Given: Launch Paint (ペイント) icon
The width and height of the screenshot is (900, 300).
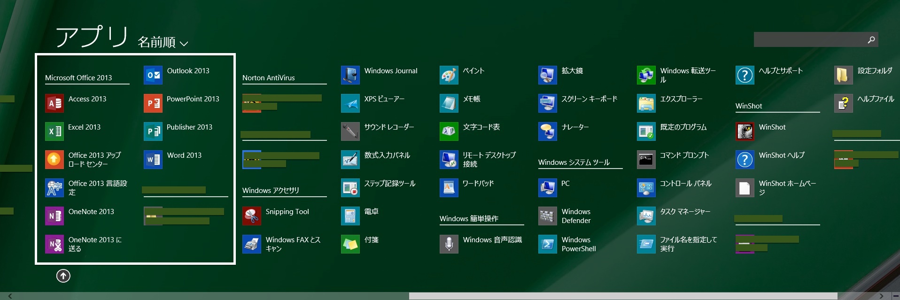Looking at the screenshot, I should [x=449, y=75].
